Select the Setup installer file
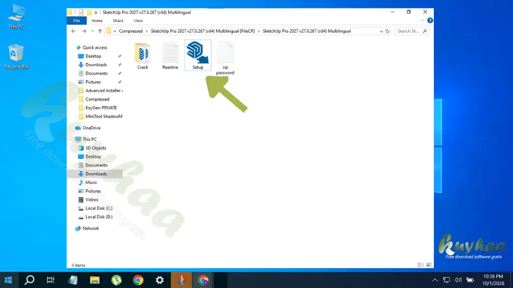The width and height of the screenshot is (513, 288). pyautogui.click(x=197, y=55)
